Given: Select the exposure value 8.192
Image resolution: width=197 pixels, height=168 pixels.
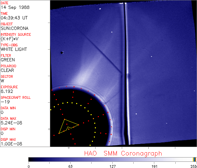Looking at the screenshot, I should click(x=7, y=91).
